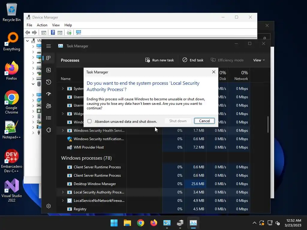Click Cancel in the end process dialog

[204, 121]
